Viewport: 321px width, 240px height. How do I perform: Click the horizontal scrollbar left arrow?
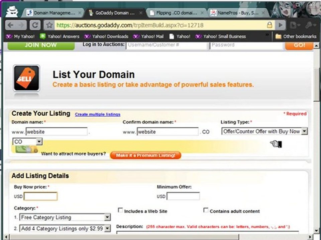click(x=6, y=237)
